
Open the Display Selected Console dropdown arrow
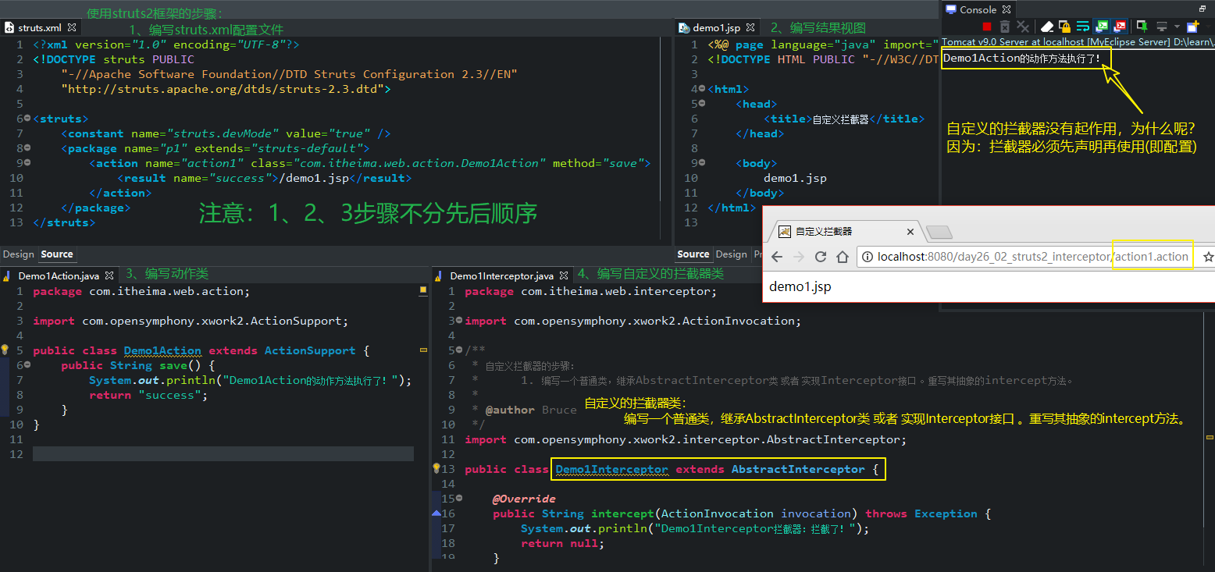click(1177, 27)
